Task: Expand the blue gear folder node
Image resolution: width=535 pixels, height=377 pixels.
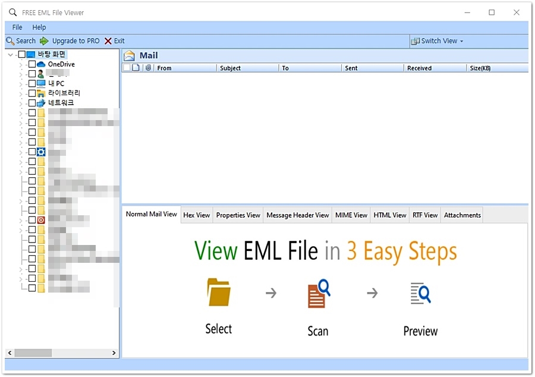Action: 20,152
